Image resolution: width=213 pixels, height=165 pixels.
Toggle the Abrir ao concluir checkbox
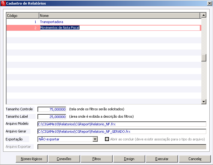(107, 139)
